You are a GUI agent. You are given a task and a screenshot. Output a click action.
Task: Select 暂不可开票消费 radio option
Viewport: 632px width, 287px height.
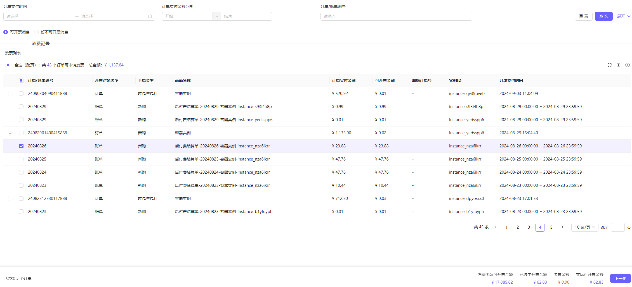36,32
